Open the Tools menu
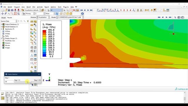Image resolution: width=188 pixels, height=106 pixels. point(60,7)
